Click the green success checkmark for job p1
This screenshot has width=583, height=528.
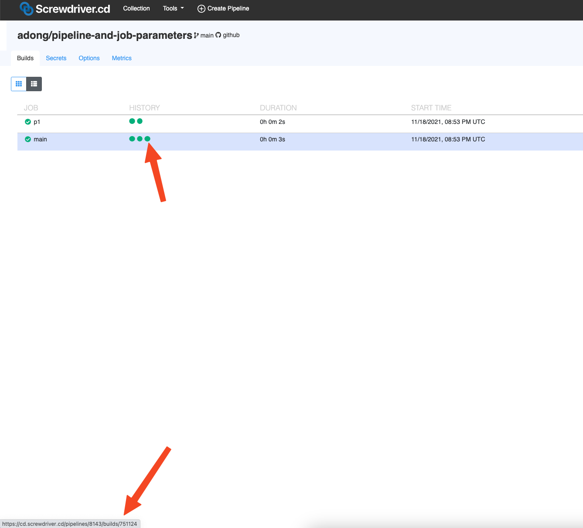pyautogui.click(x=27, y=122)
